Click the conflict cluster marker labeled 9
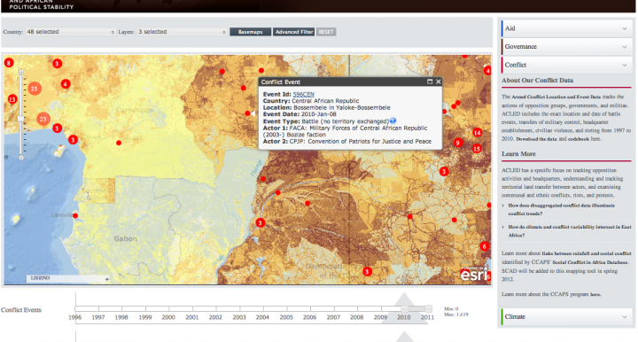Screen dimensions: 638x342 (x=458, y=143)
